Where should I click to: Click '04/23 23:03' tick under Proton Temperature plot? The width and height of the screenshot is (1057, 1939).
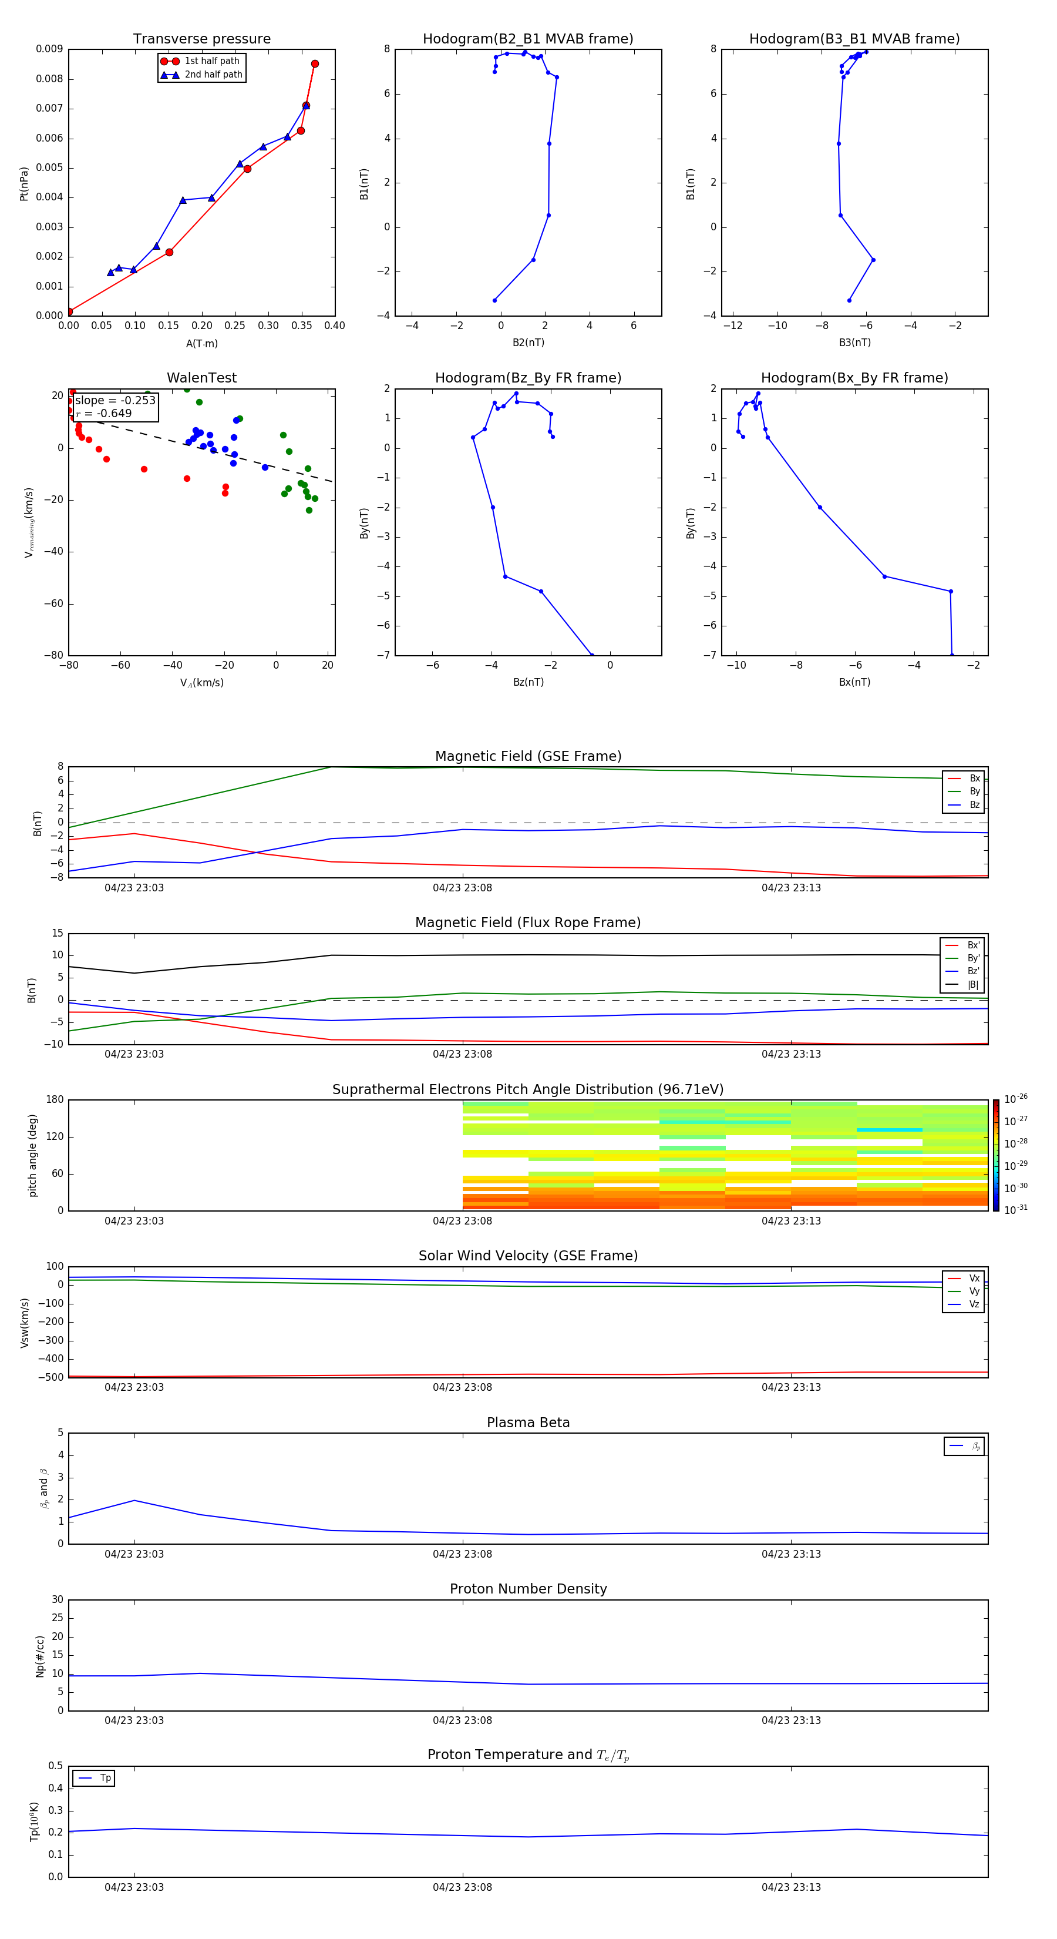[134, 1887]
